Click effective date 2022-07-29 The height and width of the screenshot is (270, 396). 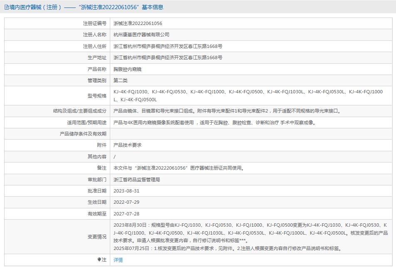click(126, 202)
